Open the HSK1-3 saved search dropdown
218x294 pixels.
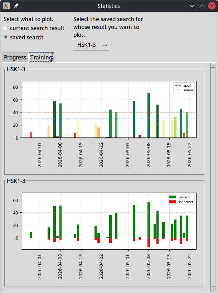(x=91, y=45)
